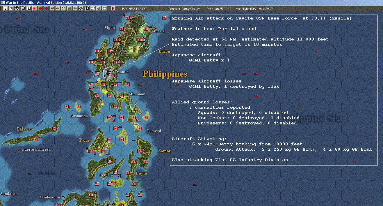Viewport: 383px width, 206px height.
Task: Open the document list icon in toolbar
Action: 11,9
